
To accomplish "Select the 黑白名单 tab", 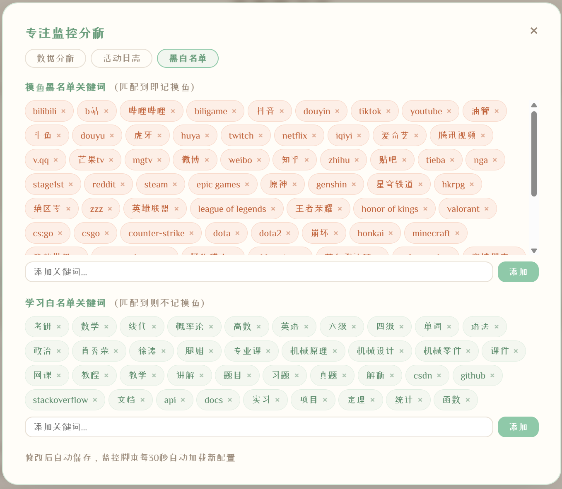I will tap(188, 58).
